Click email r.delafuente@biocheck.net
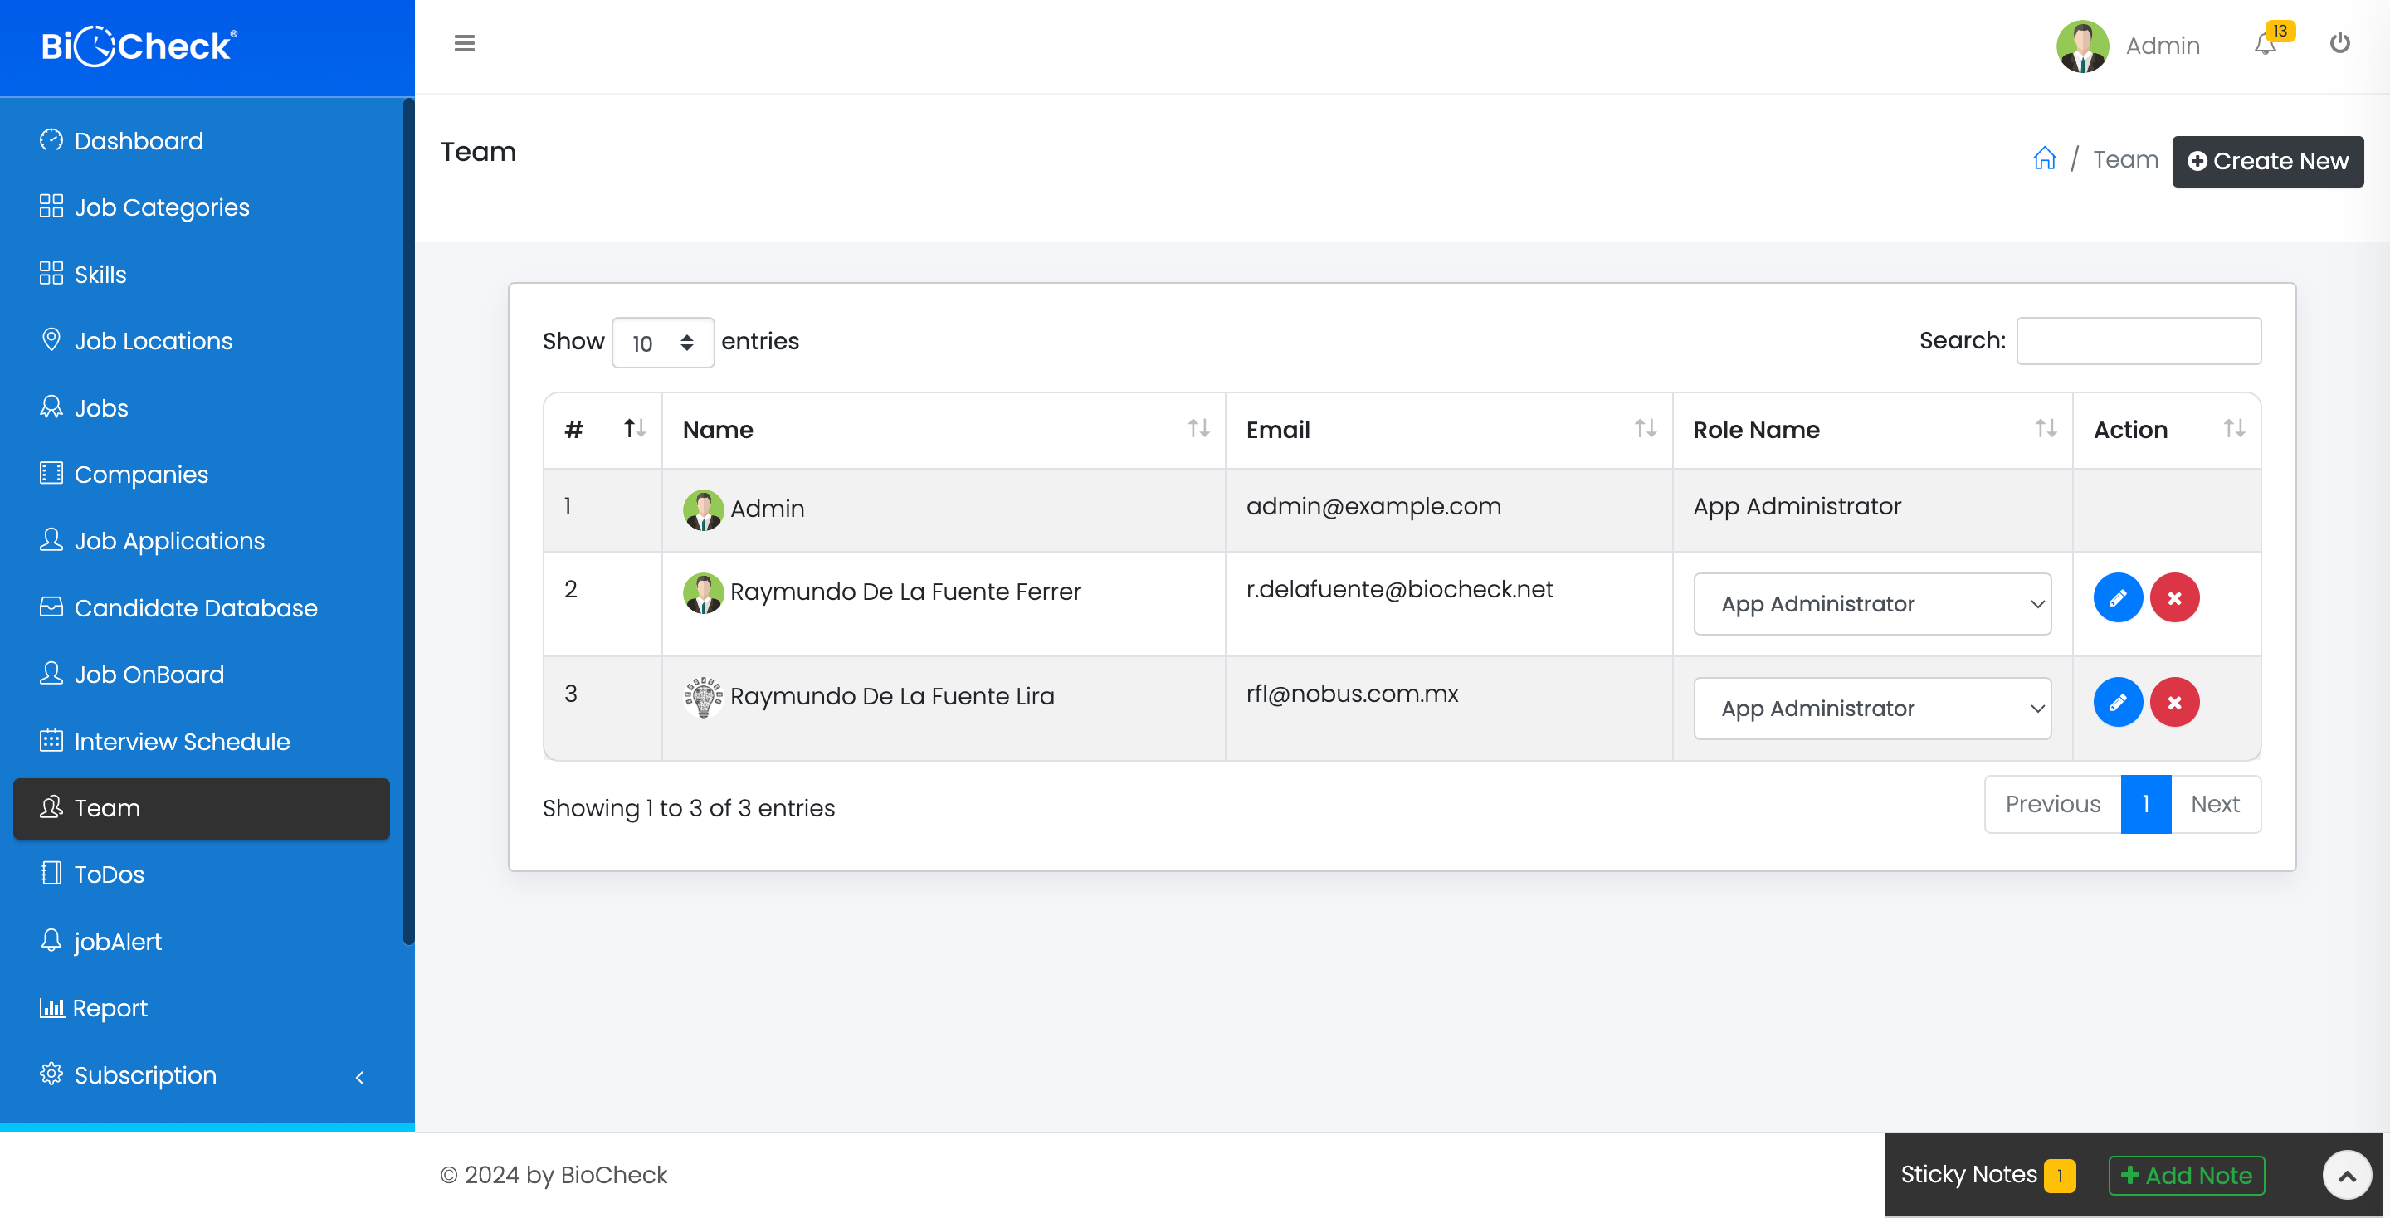Screen dimensions: 2390x1218 point(1399,589)
